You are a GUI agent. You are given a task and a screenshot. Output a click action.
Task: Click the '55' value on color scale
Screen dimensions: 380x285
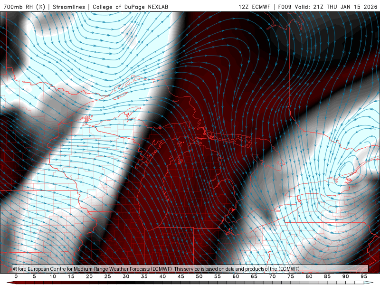coord(218,276)
